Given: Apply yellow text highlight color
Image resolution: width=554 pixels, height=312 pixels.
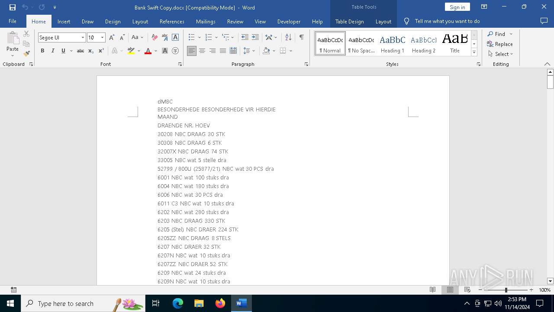Looking at the screenshot, I should click(x=131, y=51).
